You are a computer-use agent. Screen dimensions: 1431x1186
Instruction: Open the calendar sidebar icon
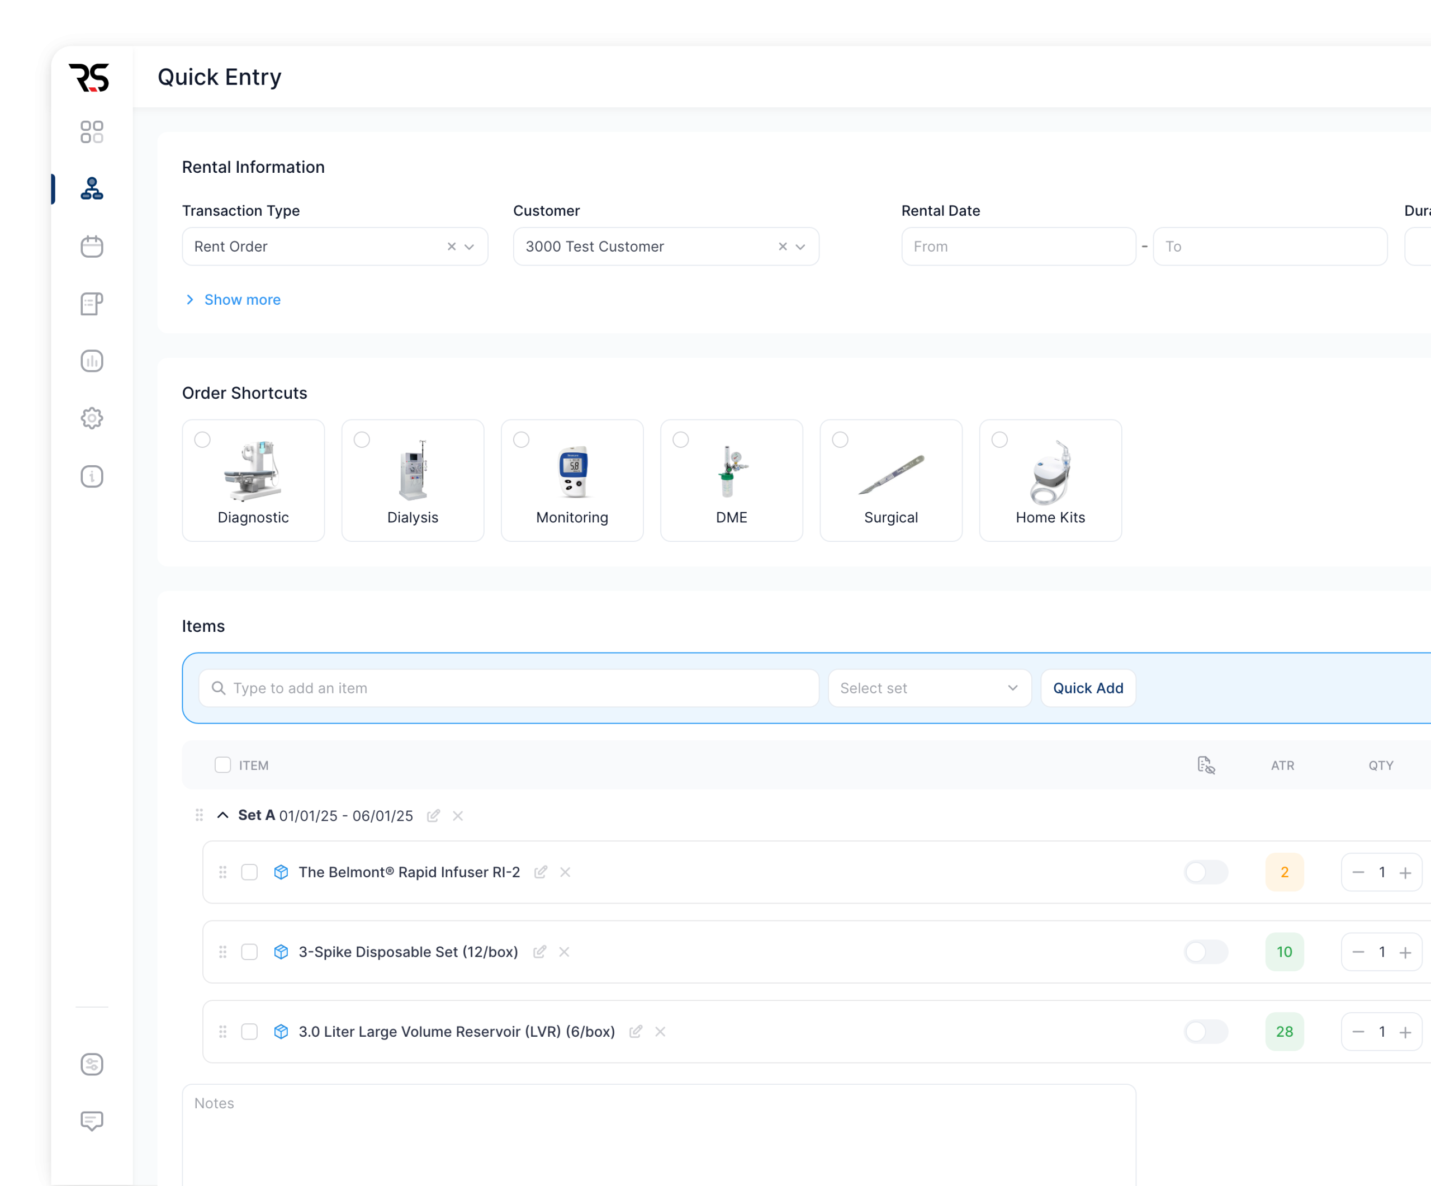(91, 246)
